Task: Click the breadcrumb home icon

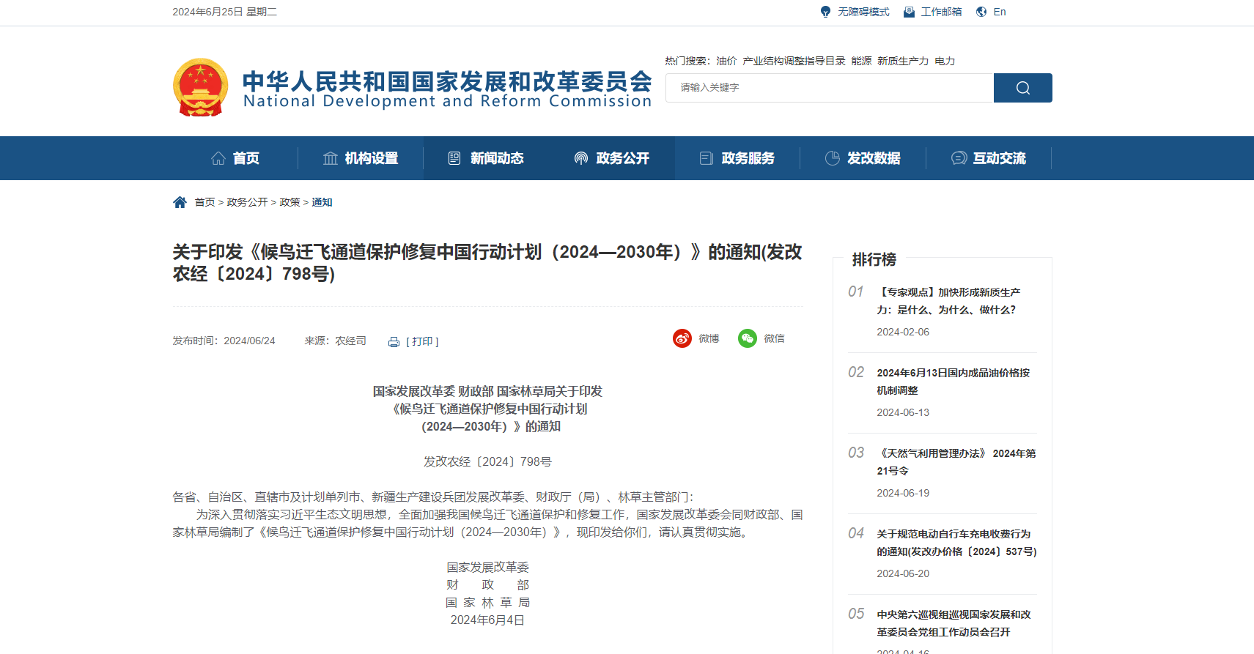Action: point(180,202)
